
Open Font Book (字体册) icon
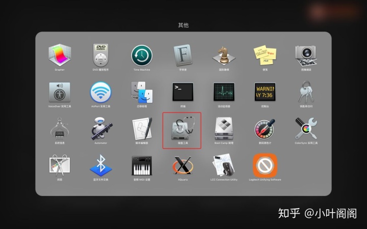183,55
